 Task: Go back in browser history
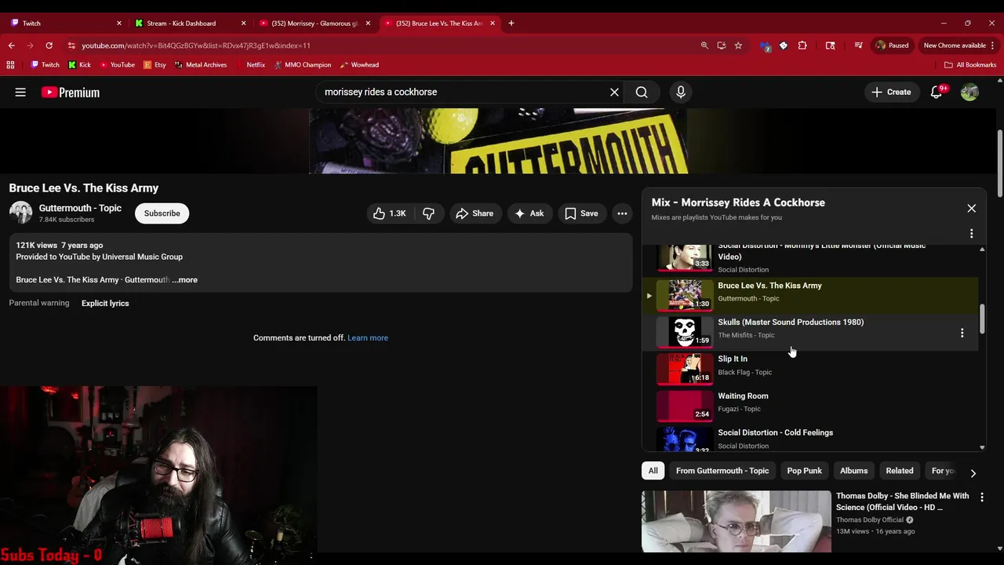pyautogui.click(x=12, y=46)
